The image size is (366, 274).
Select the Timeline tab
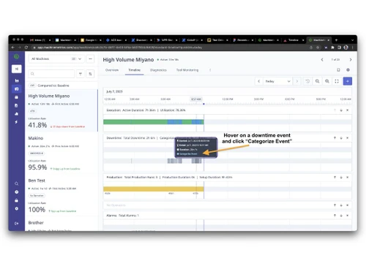(135, 70)
